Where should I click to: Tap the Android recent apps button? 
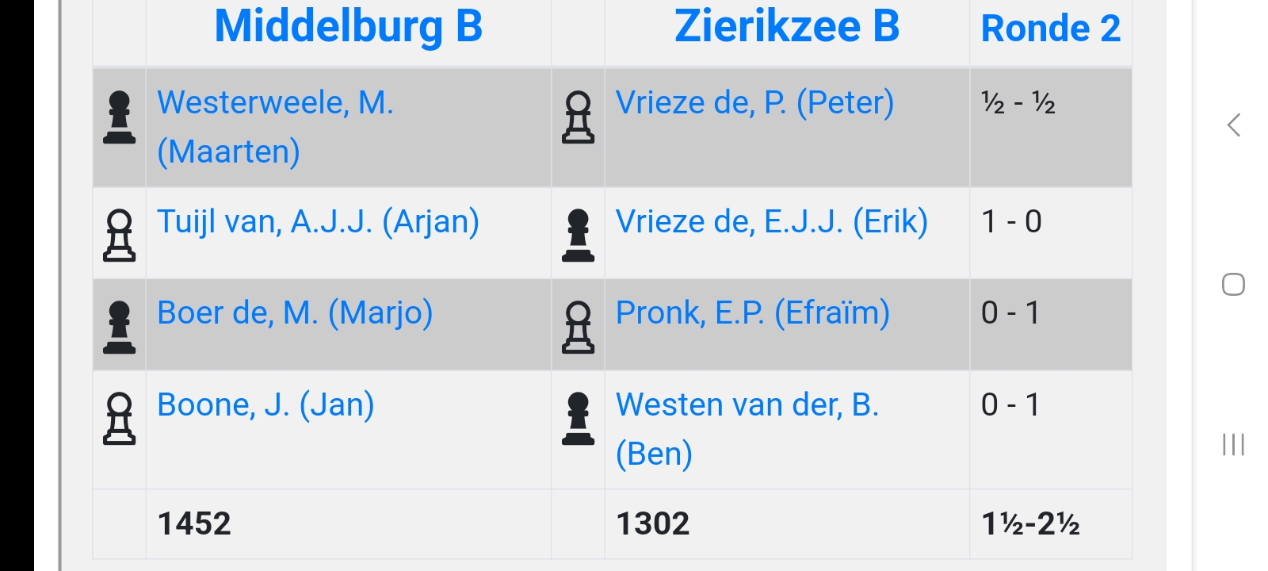tap(1233, 444)
